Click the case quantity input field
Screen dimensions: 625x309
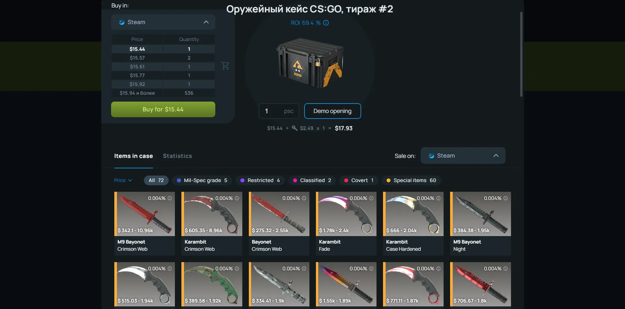279,111
